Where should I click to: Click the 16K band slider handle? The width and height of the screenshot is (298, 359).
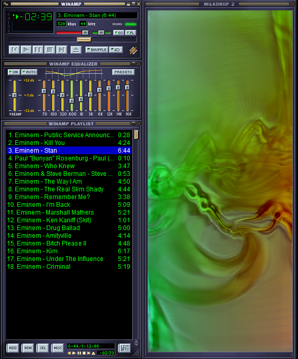coord(127,87)
